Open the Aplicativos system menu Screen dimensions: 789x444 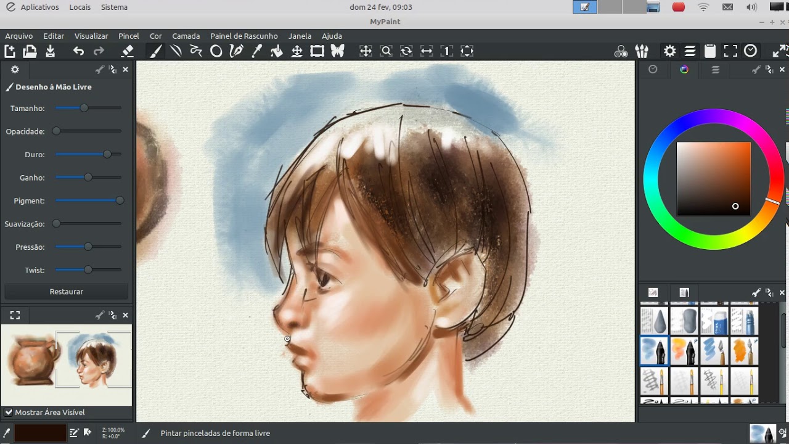pyautogui.click(x=39, y=7)
